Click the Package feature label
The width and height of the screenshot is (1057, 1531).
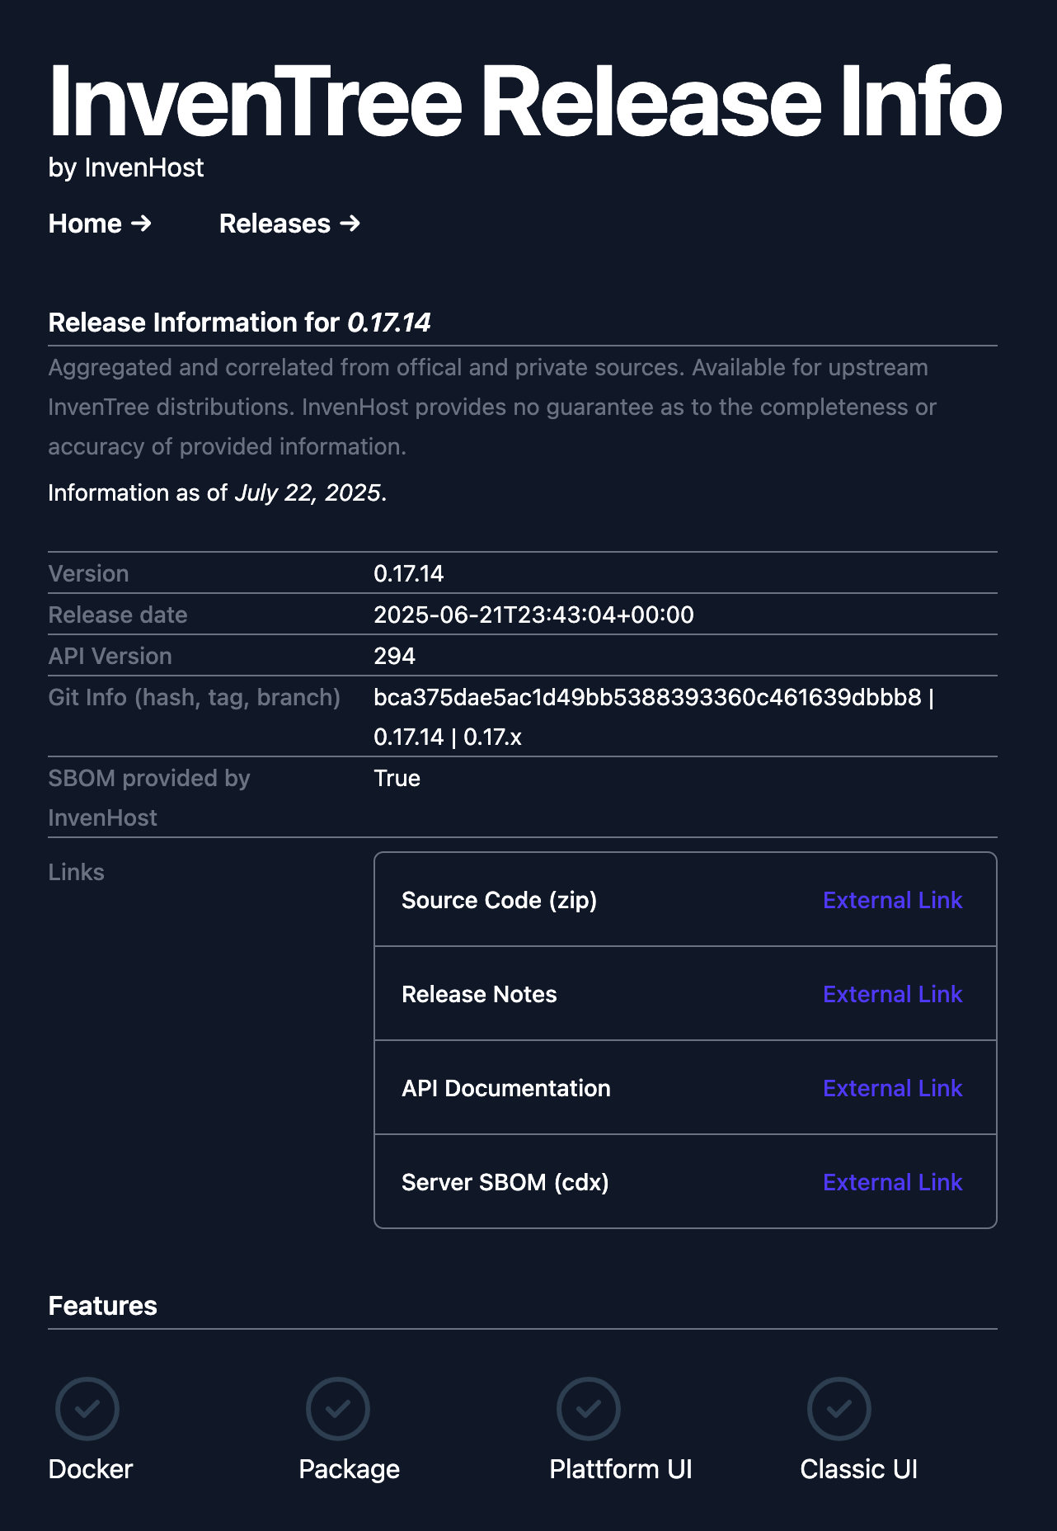[x=349, y=1469]
